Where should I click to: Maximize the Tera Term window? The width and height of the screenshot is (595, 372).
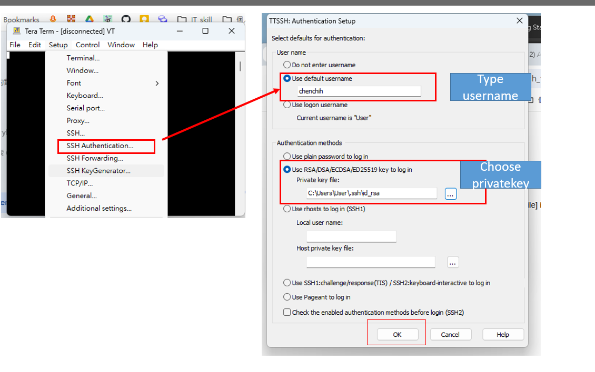205,30
